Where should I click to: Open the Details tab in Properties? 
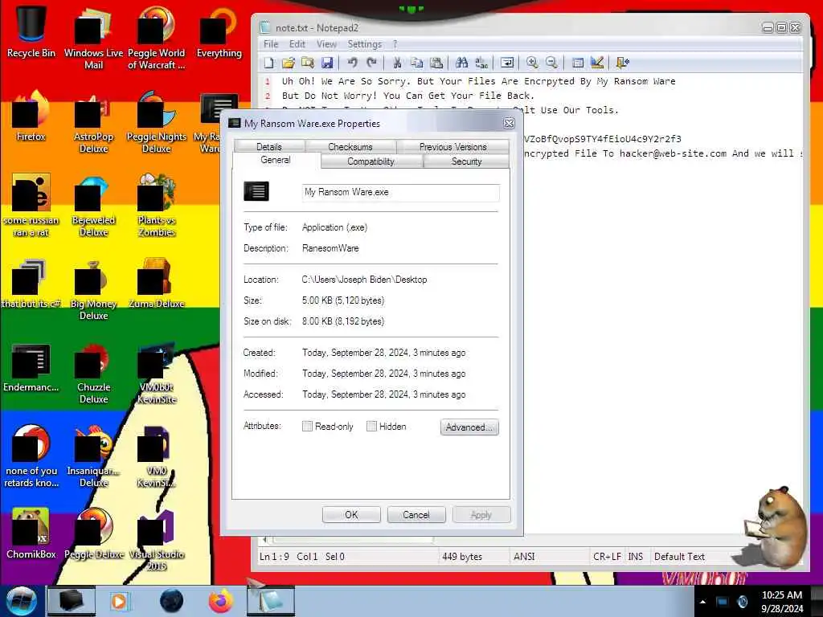coord(268,146)
